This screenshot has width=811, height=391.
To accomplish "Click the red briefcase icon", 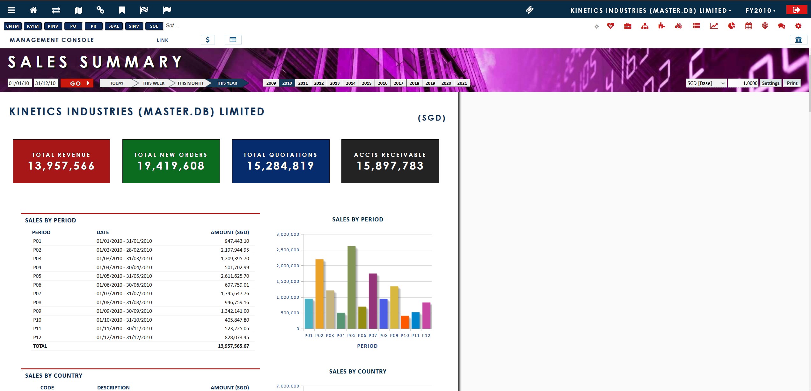I will point(628,26).
